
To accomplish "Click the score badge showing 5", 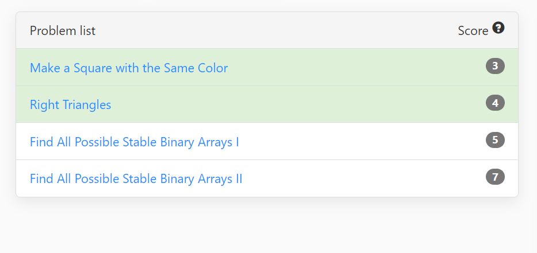I will point(495,140).
